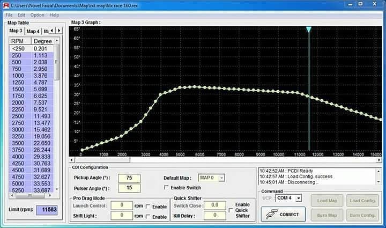Click the Pulser Angle input field
The width and height of the screenshot is (386, 228).
[129, 188]
